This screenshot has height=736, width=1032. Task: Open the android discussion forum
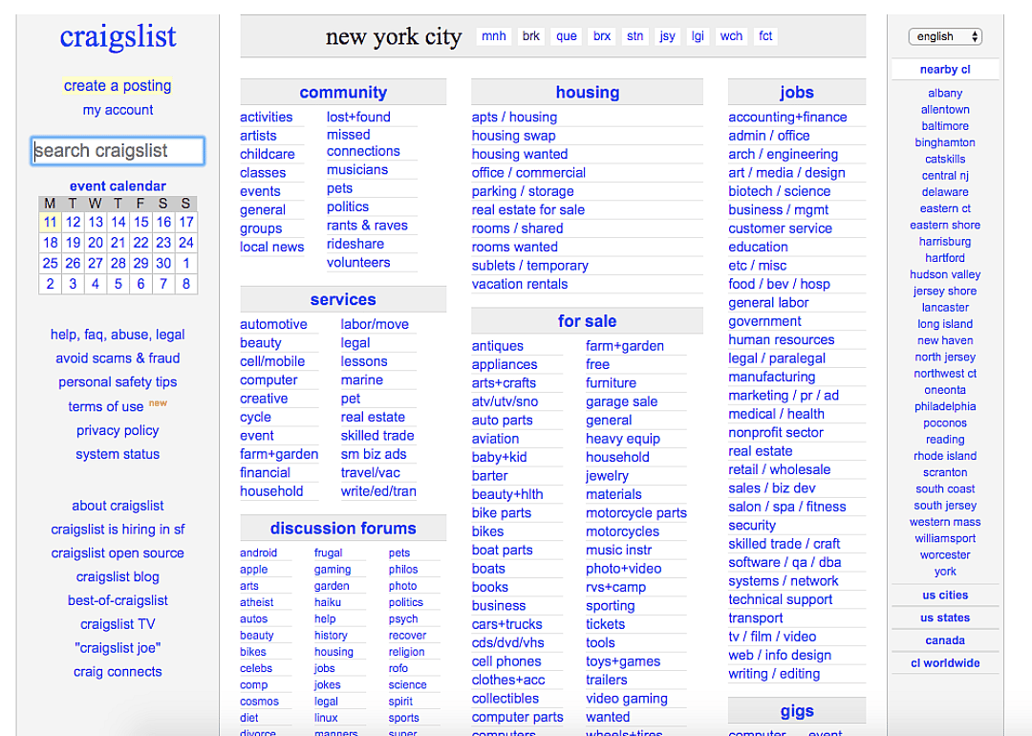(x=258, y=553)
